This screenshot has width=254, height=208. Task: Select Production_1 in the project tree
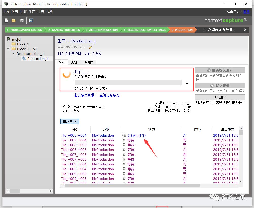click(38, 59)
